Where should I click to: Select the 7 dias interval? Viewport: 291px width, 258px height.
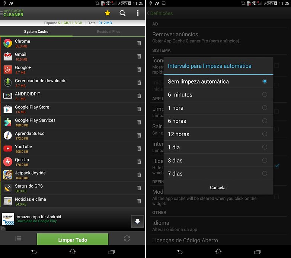(218, 174)
